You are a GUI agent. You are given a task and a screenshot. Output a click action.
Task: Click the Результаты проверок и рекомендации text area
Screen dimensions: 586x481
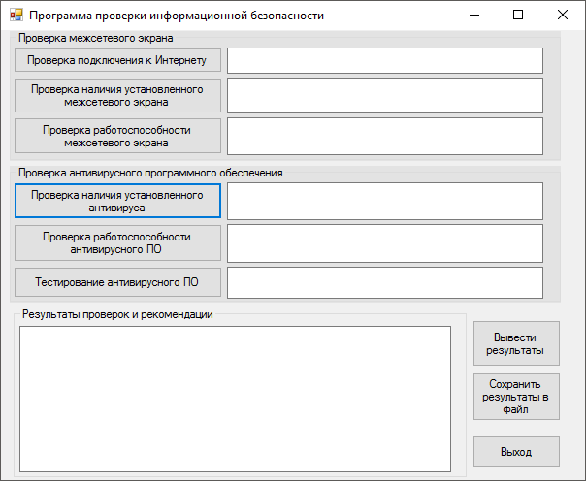click(235, 400)
